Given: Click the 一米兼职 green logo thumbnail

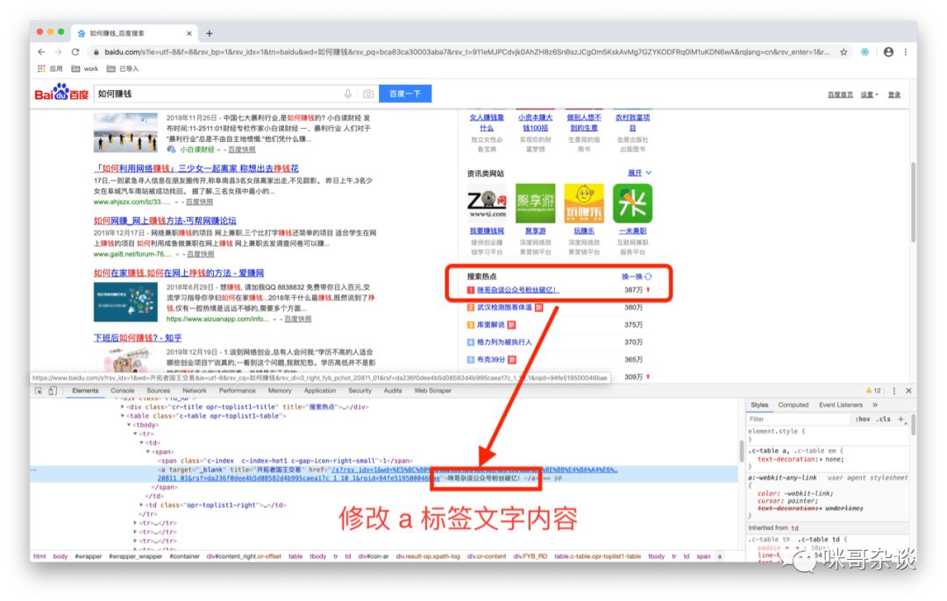Looking at the screenshot, I should (632, 203).
